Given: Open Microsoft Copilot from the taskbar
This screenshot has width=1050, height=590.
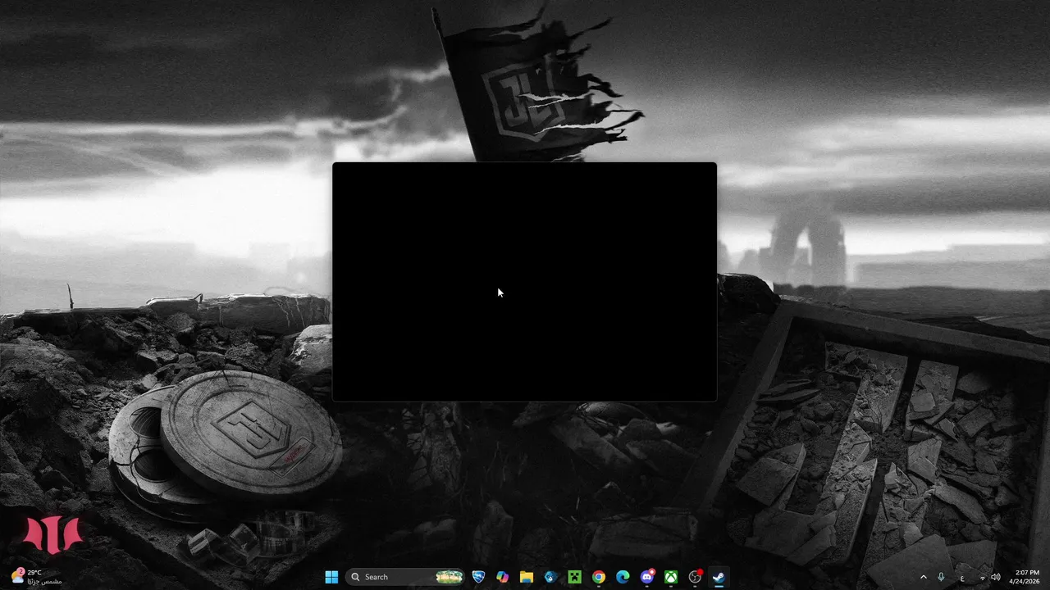Looking at the screenshot, I should point(502,577).
